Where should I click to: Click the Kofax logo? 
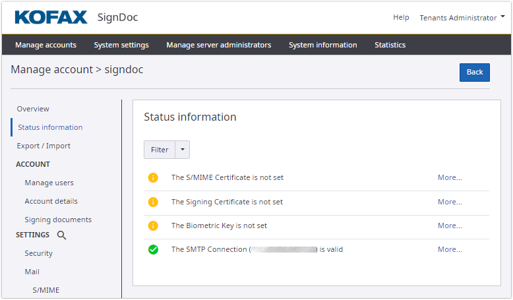pos(51,17)
